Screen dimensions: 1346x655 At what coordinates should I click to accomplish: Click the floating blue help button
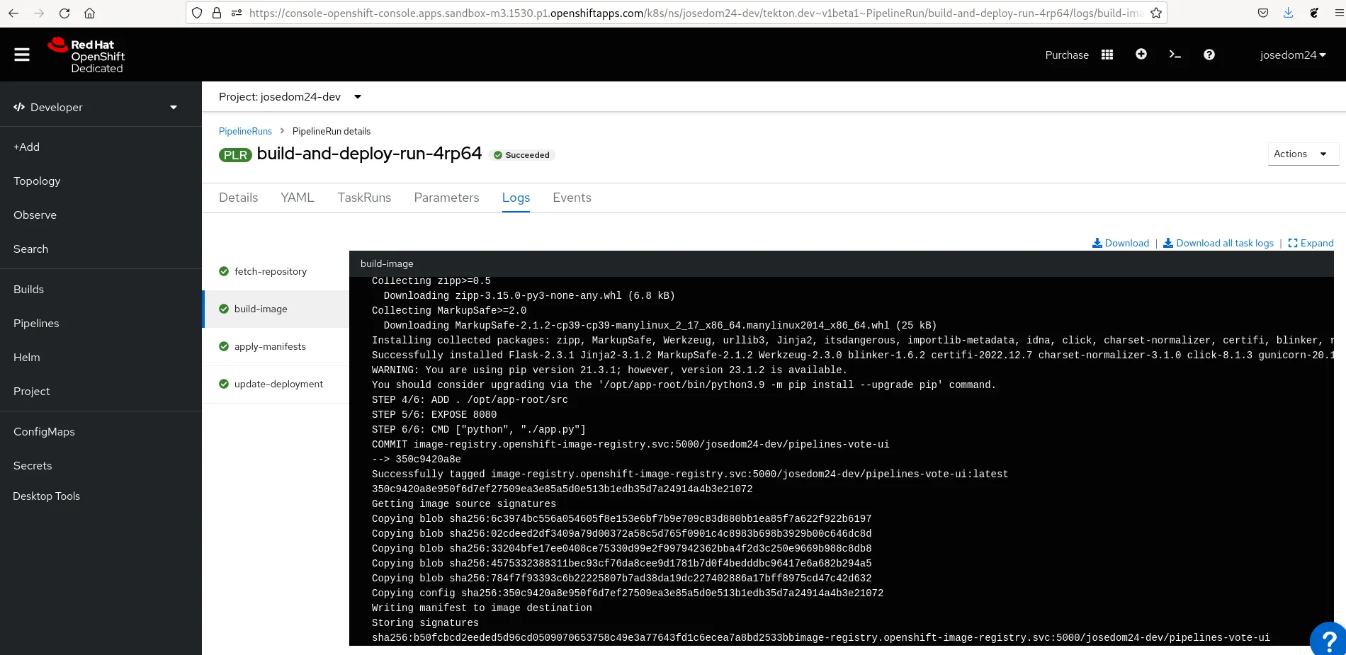pyautogui.click(x=1329, y=639)
